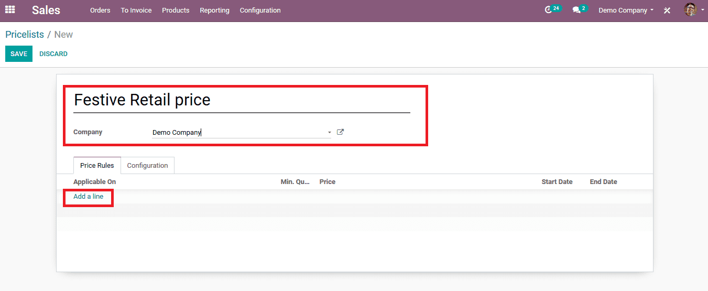This screenshot has width=708, height=291.
Task: Sort by Price column header
Action: click(328, 182)
